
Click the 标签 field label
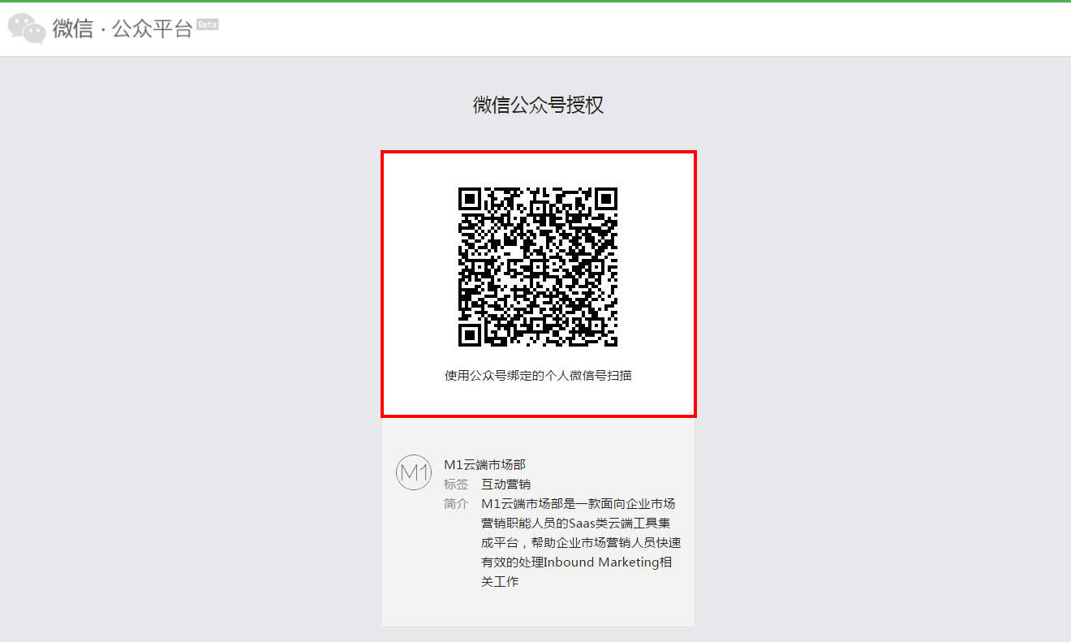456,484
